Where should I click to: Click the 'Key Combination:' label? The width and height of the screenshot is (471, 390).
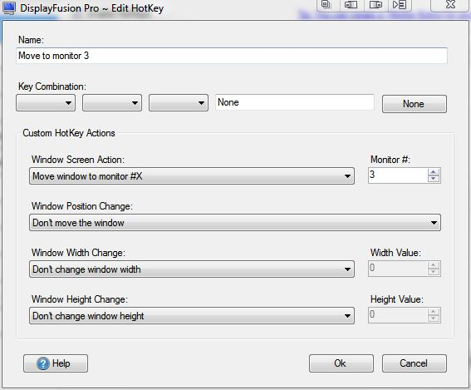(52, 86)
